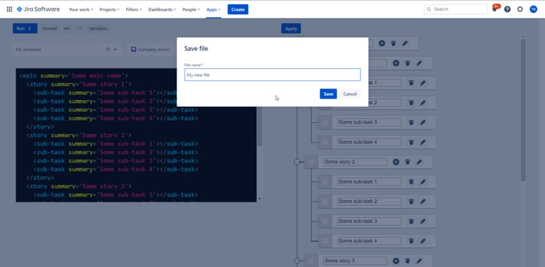Screen dimensions: 545x267
Task: Click plus icon on the top epic row
Action: [x=381, y=43]
